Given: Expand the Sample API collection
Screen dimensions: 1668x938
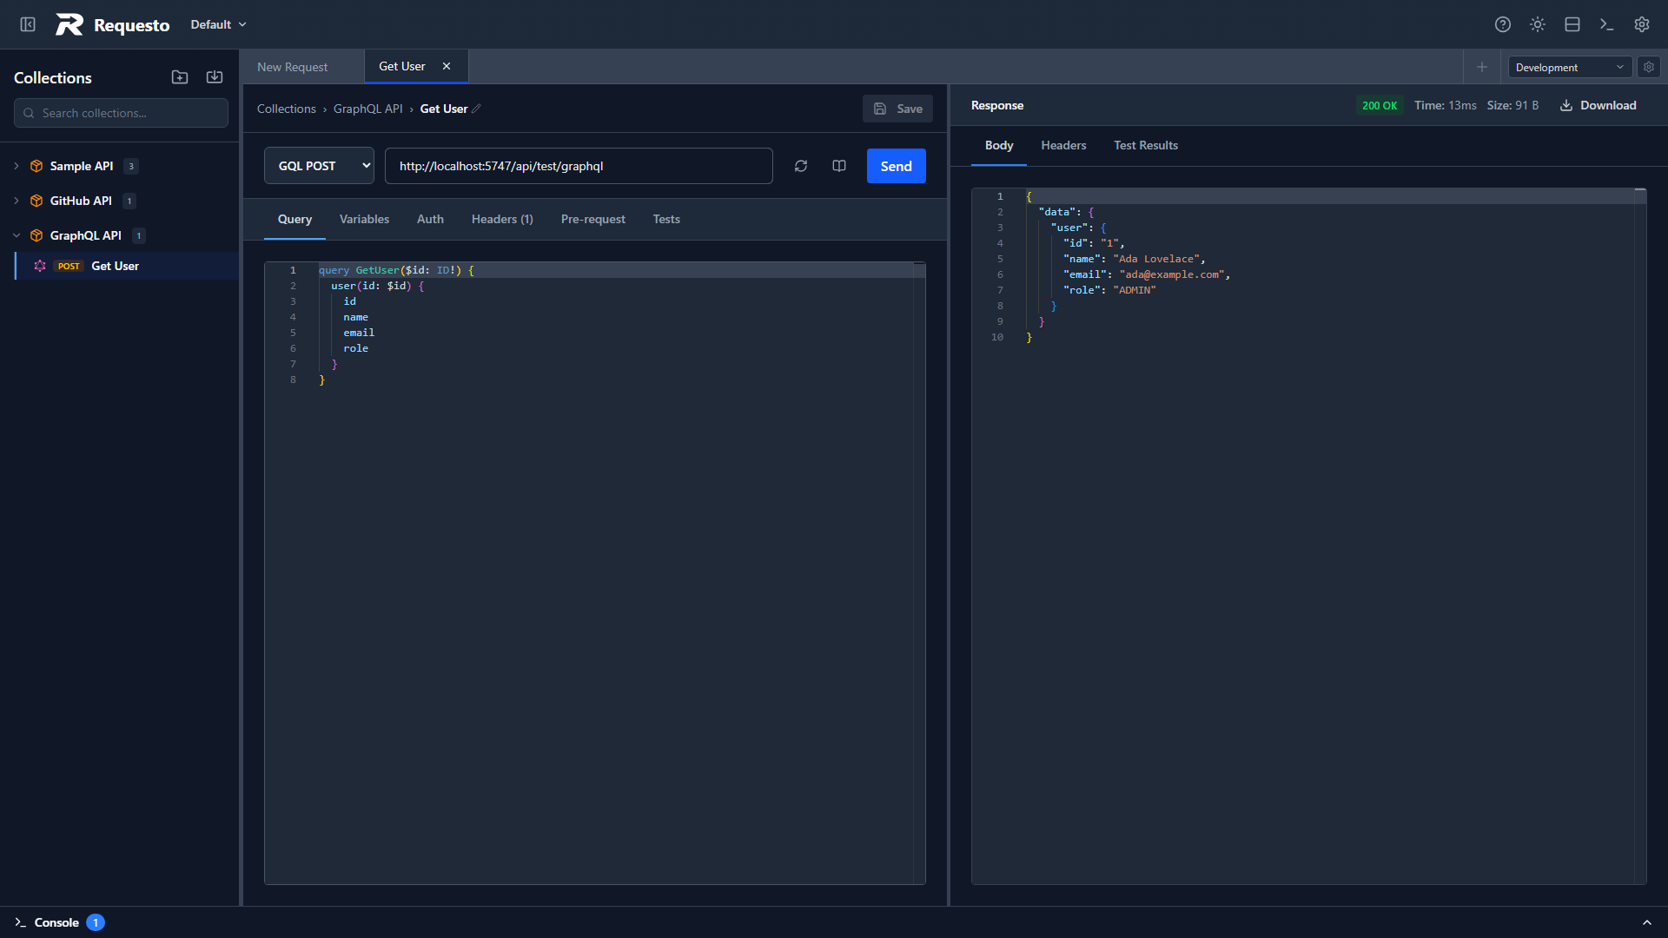Looking at the screenshot, I should (17, 166).
